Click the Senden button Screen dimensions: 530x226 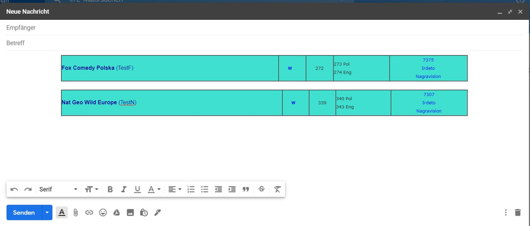[x=24, y=212]
